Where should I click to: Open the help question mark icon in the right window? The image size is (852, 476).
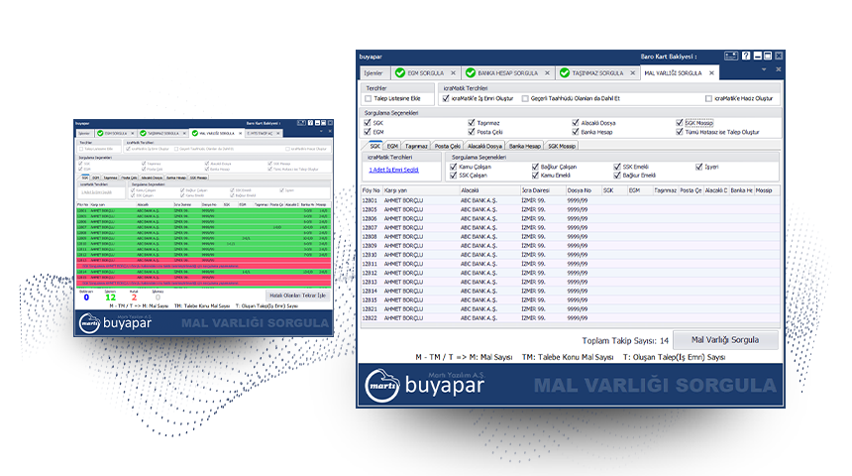tap(746, 56)
